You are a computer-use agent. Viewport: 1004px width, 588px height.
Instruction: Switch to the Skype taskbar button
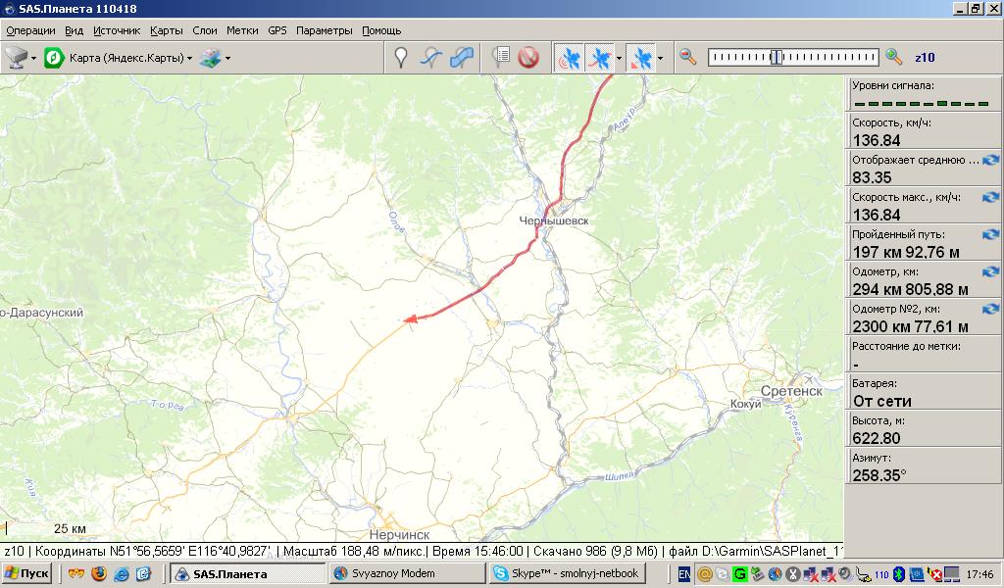tap(566, 573)
